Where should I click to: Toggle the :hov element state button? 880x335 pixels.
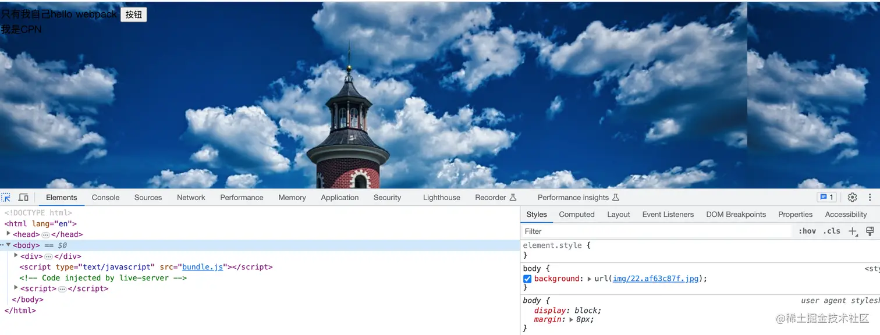pos(807,231)
